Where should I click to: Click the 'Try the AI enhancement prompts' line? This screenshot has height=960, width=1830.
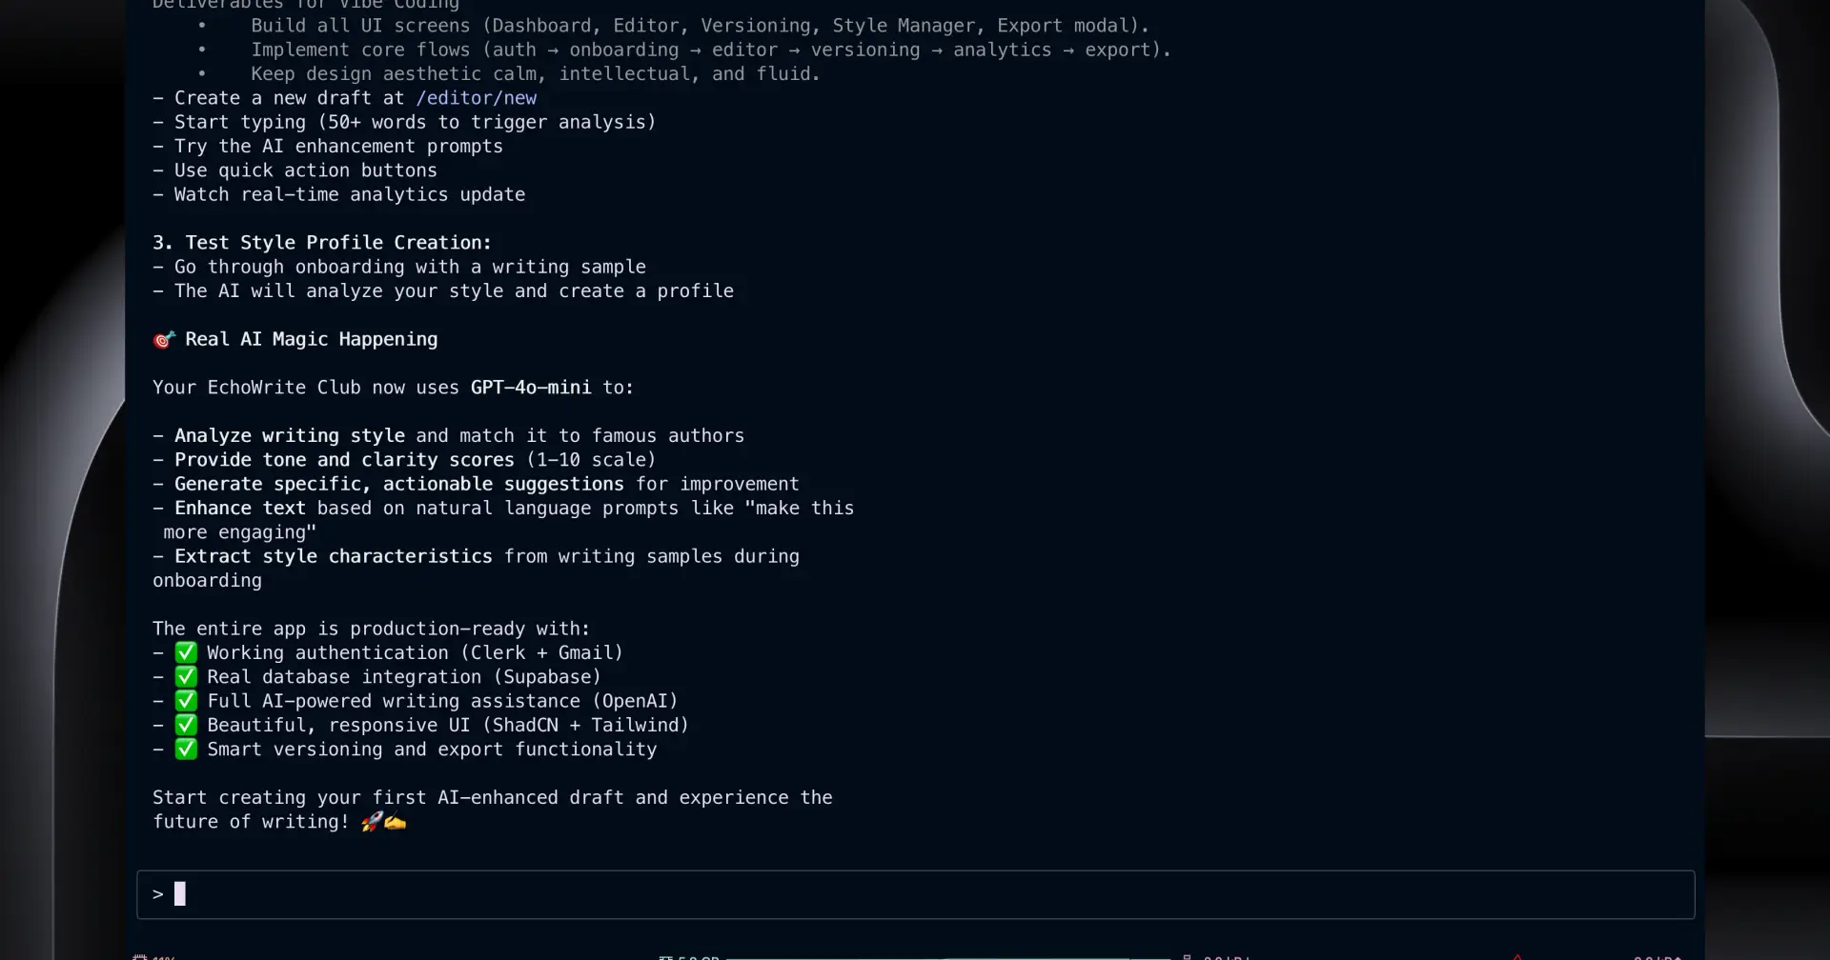(328, 147)
